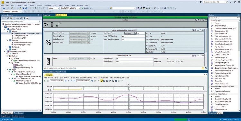Select Moving Average 1Ch in the Toolbox
Screen dimensions: 241x121
tap(222, 63)
